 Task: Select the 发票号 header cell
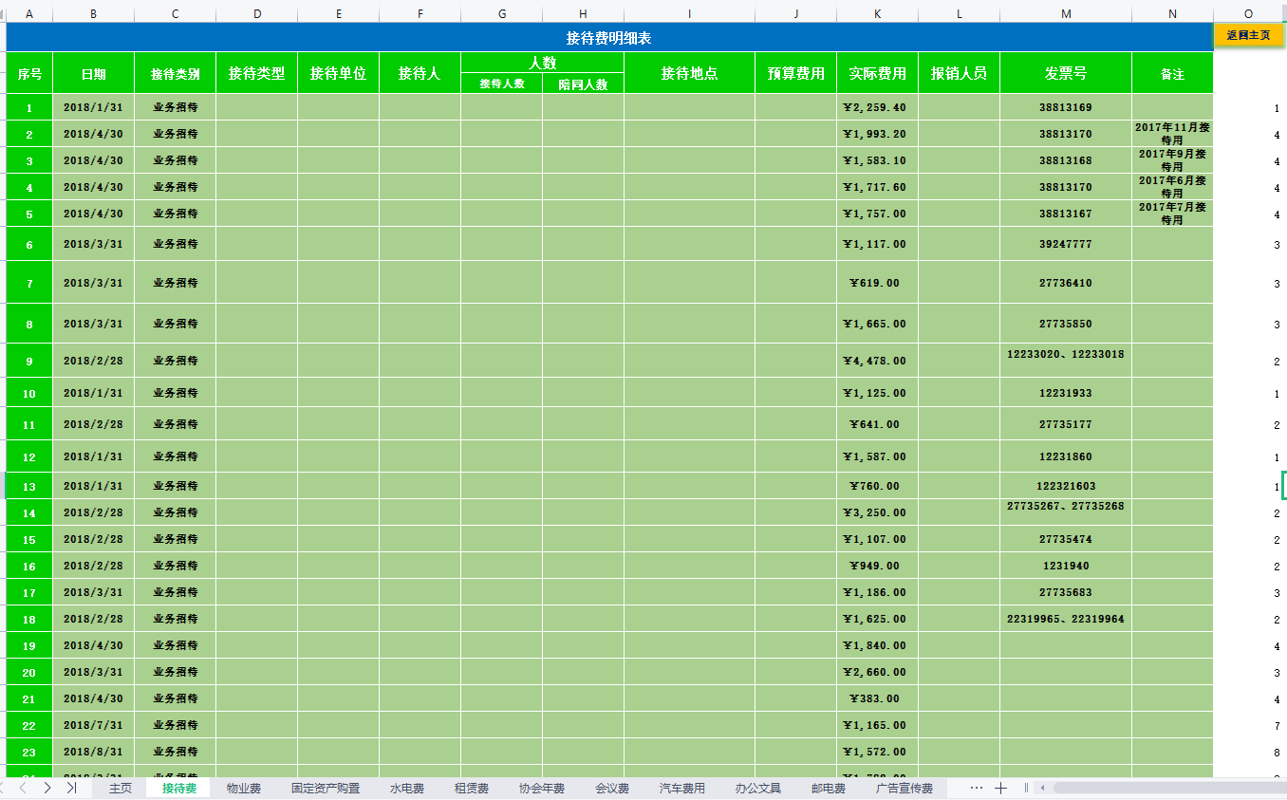1065,73
